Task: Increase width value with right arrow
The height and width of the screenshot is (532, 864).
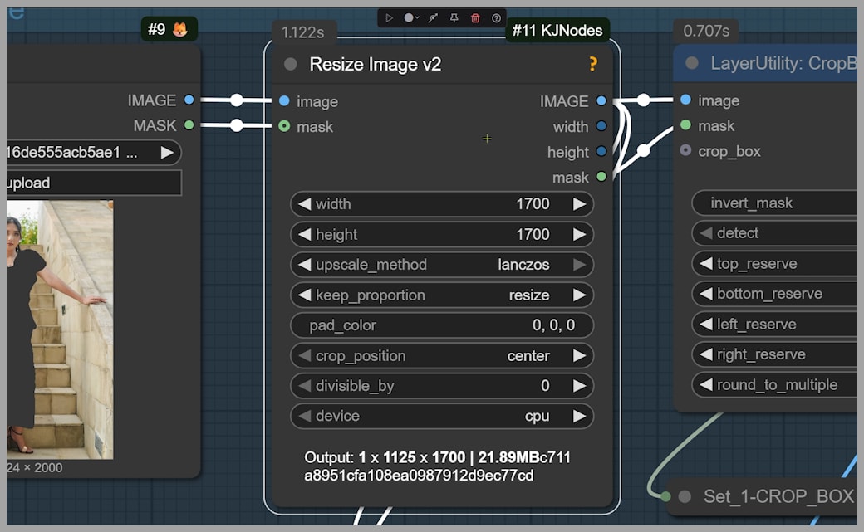Action: (579, 204)
